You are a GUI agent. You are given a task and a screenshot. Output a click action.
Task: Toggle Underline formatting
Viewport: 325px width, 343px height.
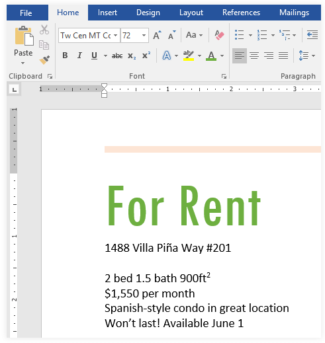(94, 56)
